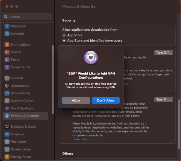Viewport: 181px width, 161px height.
Task: Go to Sound settings
Action: pyautogui.click(x=25, y=52)
